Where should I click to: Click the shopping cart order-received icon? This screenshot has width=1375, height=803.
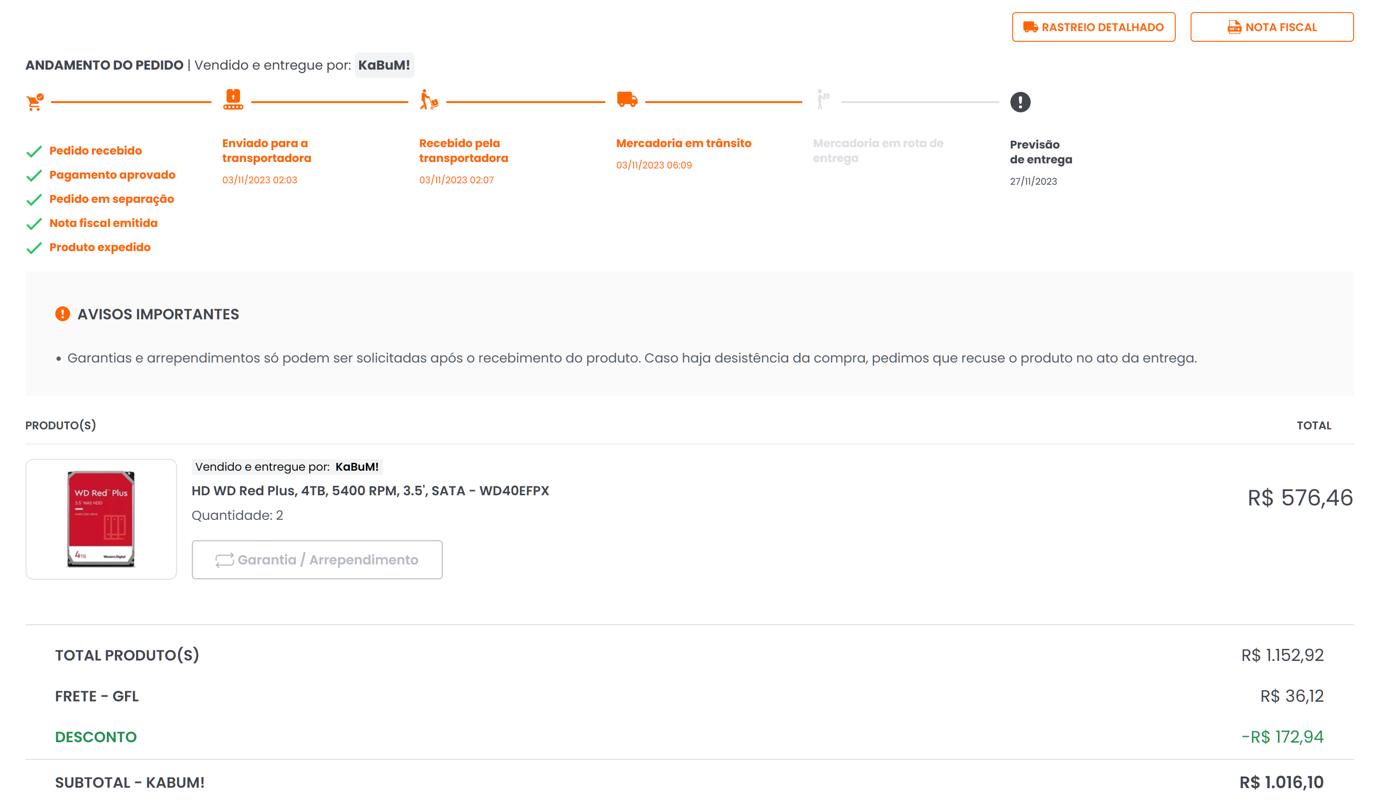[x=35, y=102]
